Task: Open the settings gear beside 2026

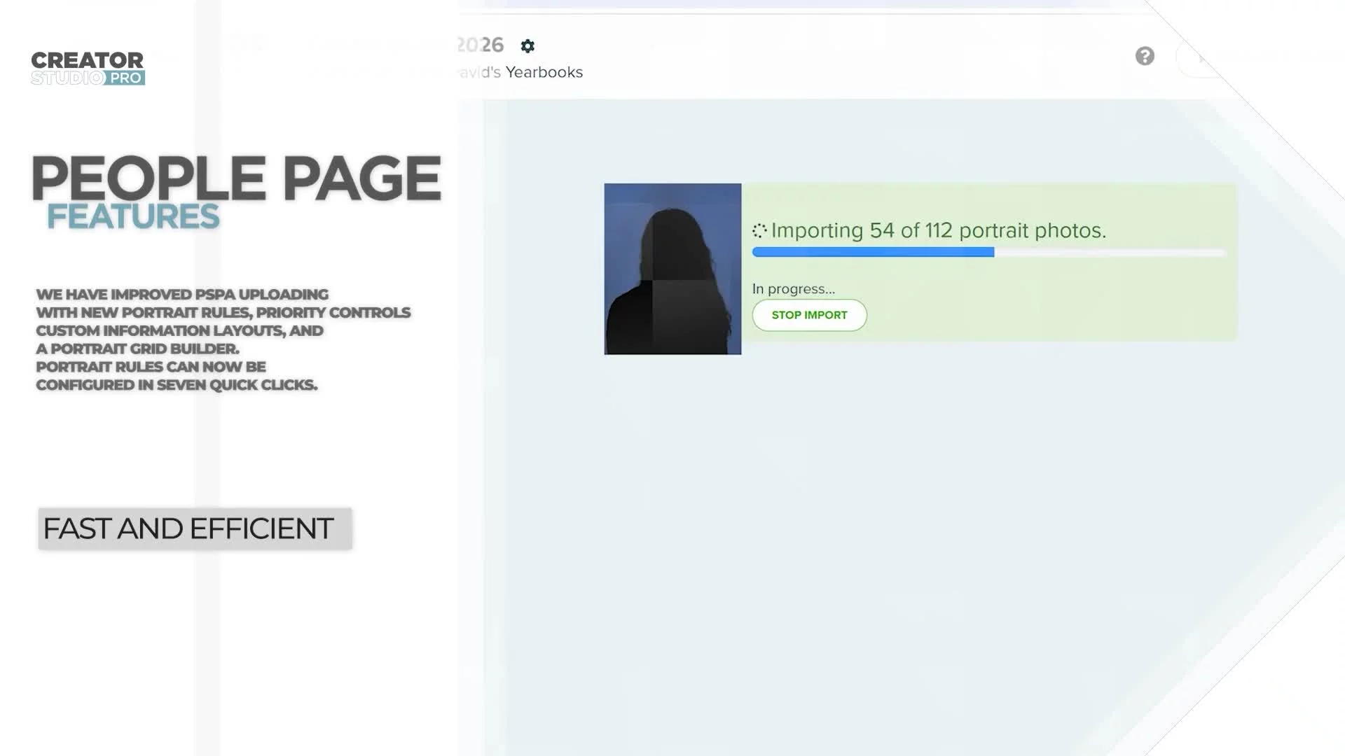Action: [527, 46]
